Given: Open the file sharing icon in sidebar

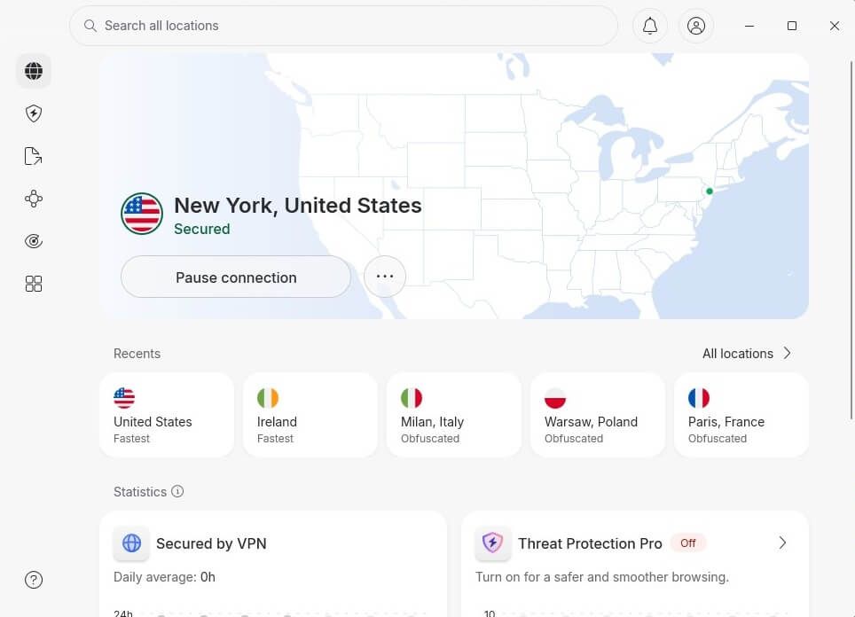Looking at the screenshot, I should coord(34,156).
